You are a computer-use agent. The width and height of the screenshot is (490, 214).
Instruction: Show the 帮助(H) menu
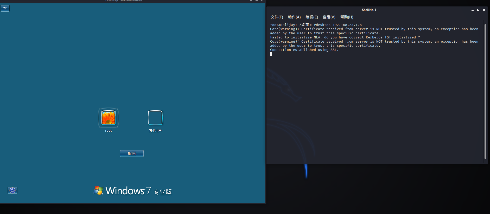tap(347, 17)
